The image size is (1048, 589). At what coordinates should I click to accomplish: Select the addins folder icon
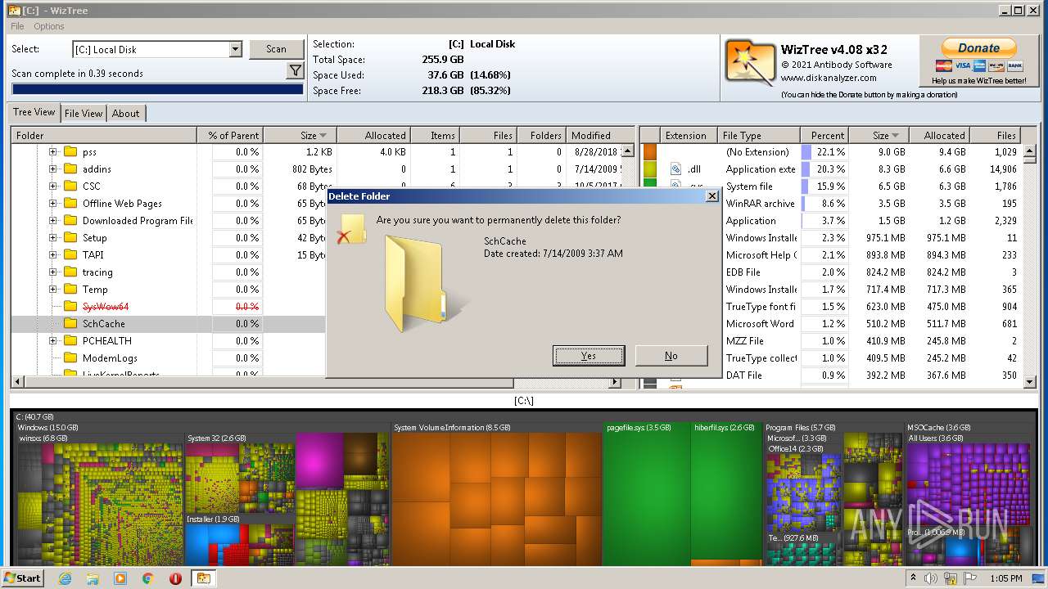(70, 169)
